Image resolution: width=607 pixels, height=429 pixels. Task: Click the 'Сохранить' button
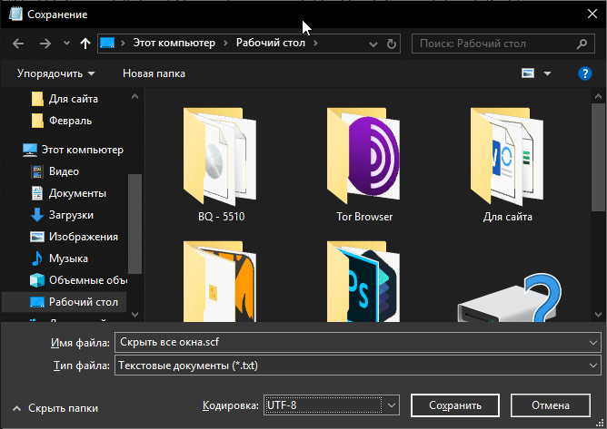455,405
